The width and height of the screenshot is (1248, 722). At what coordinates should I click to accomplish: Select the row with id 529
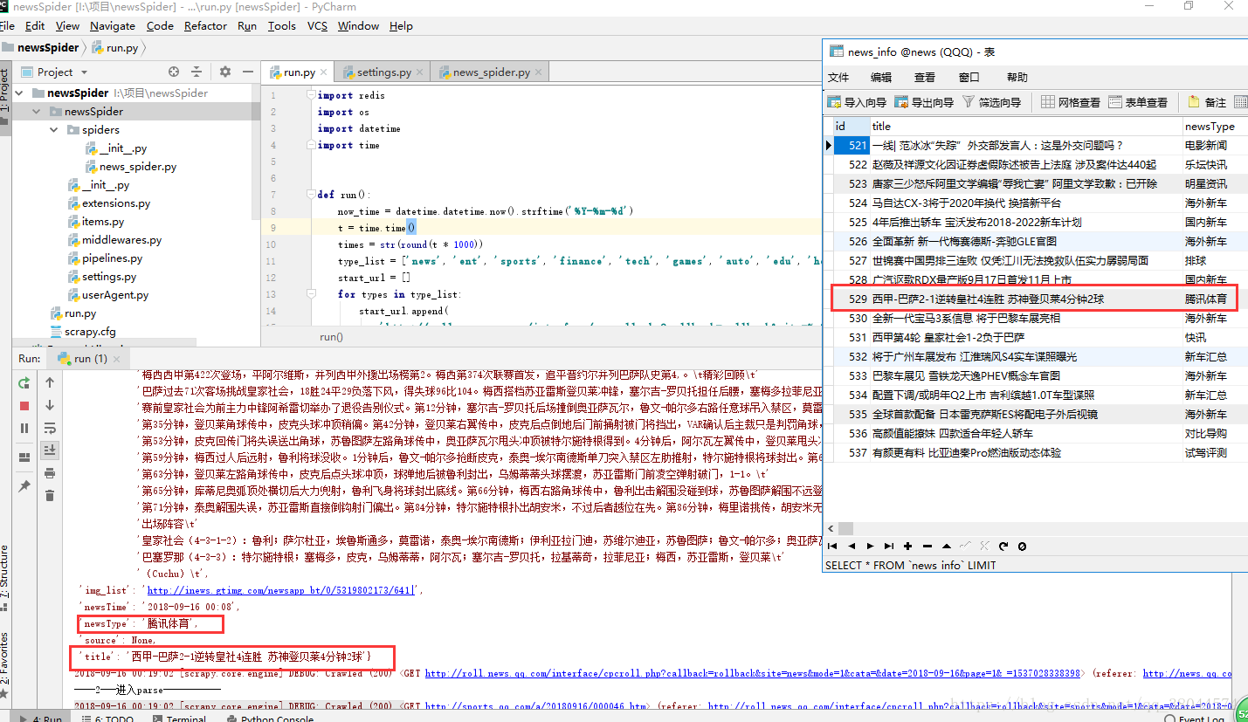[x=1035, y=299]
